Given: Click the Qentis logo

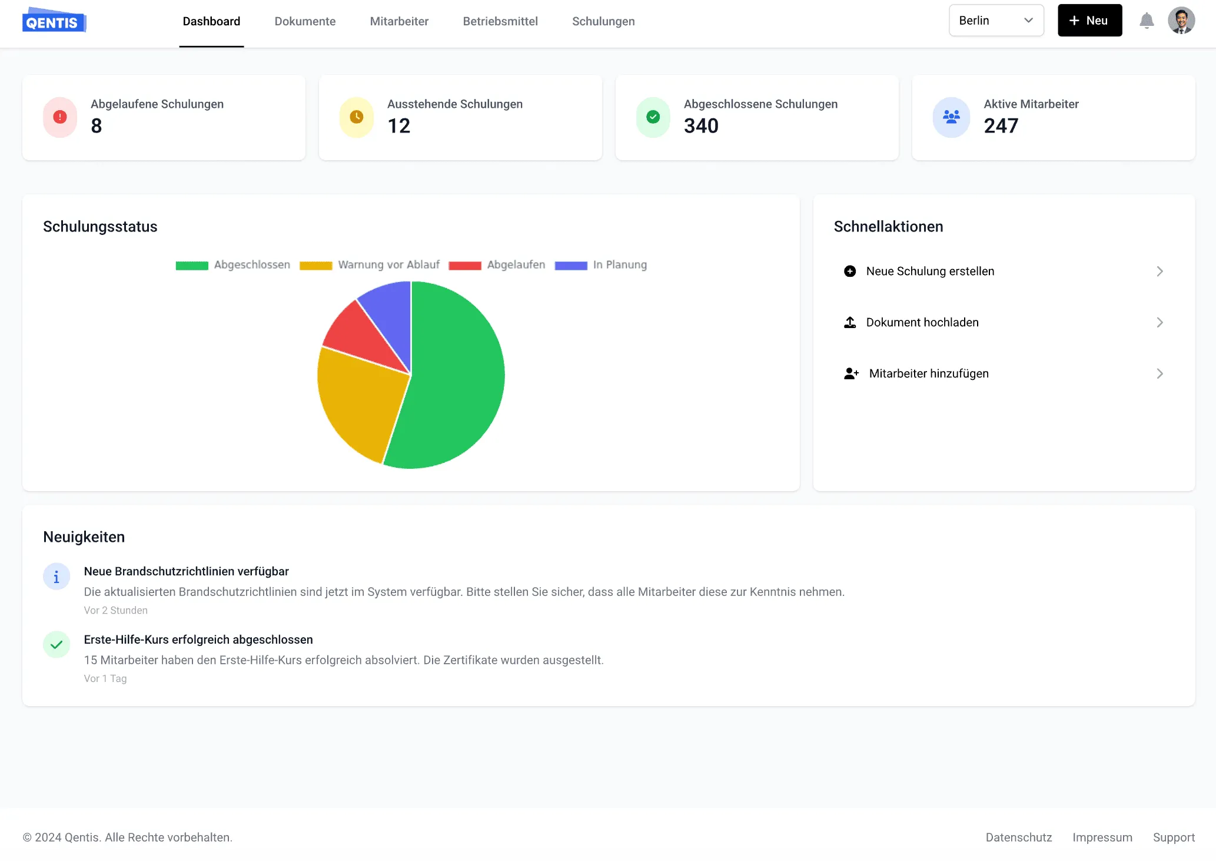Looking at the screenshot, I should pos(54,21).
